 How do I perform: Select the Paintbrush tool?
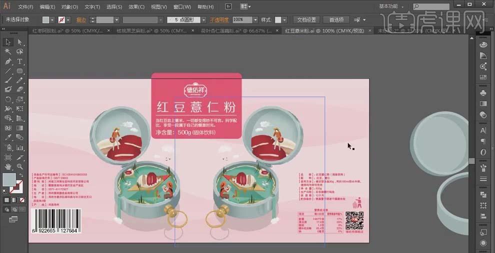[8, 80]
